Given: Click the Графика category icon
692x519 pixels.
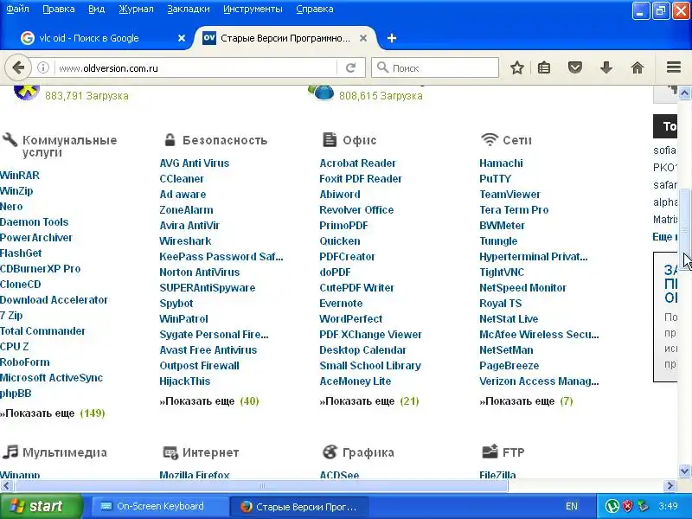Looking at the screenshot, I should (330, 452).
